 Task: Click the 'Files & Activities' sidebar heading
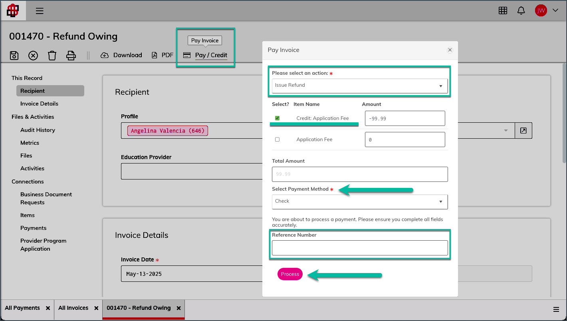click(33, 117)
